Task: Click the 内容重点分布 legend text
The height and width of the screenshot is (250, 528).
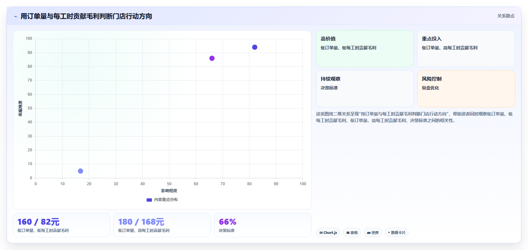Action: [x=166, y=200]
